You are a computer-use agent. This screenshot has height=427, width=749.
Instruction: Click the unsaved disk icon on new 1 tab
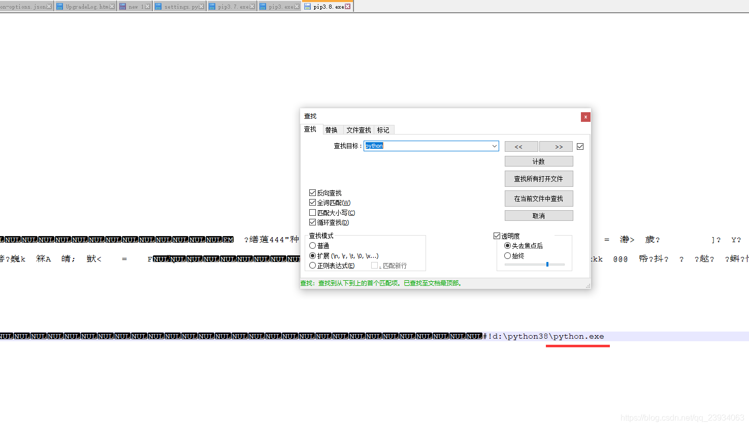tap(123, 7)
